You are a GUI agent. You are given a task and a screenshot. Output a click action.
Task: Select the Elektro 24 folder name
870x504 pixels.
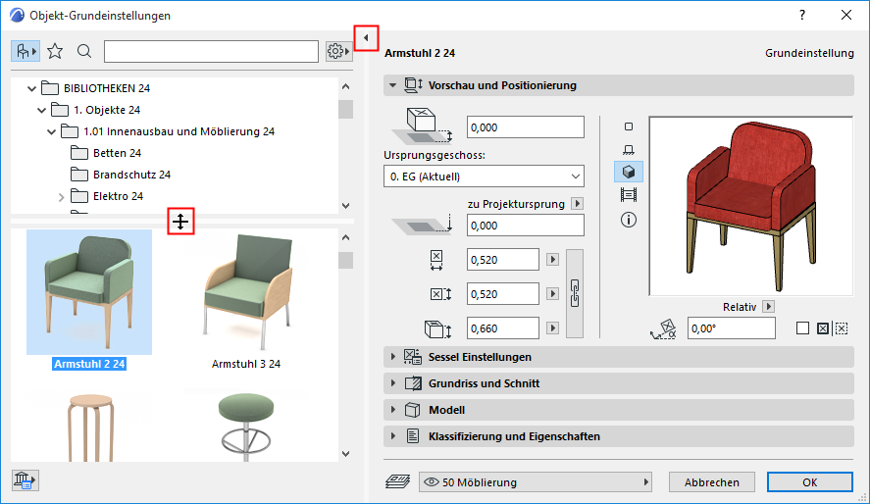click(118, 196)
